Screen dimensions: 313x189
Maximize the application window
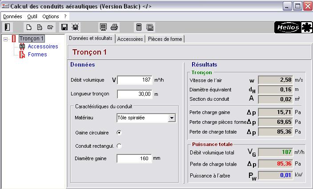tap(297, 6)
